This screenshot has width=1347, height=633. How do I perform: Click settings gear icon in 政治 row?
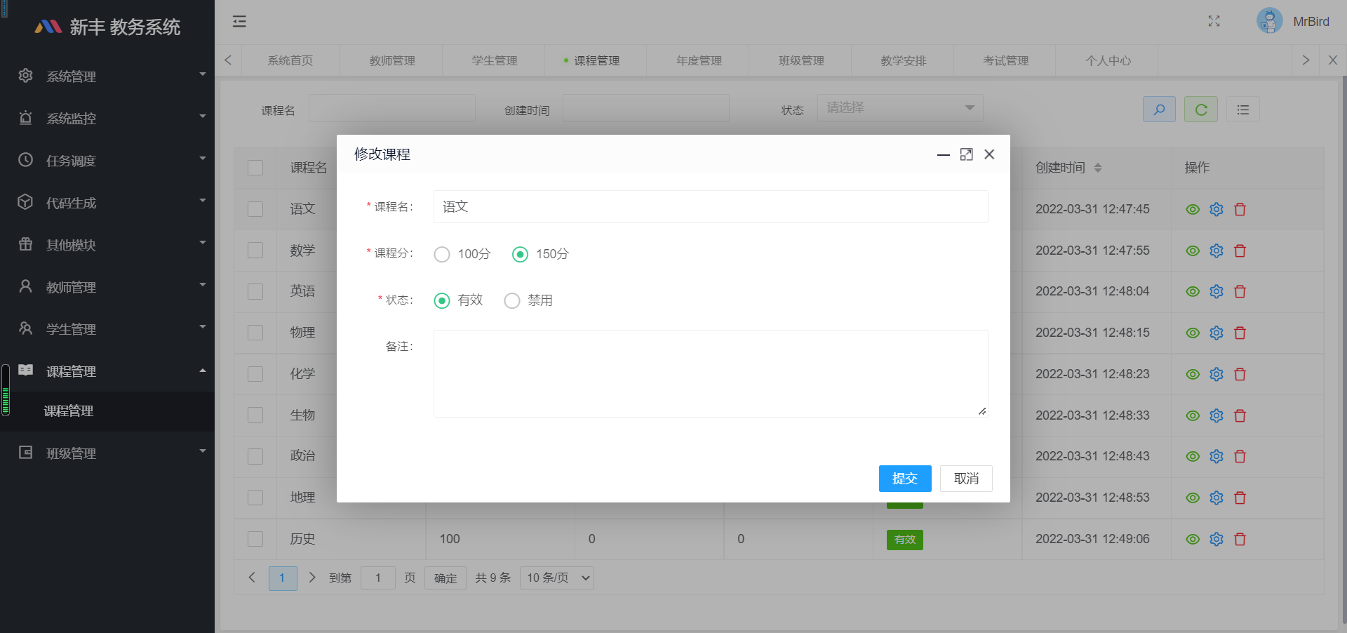pos(1217,456)
